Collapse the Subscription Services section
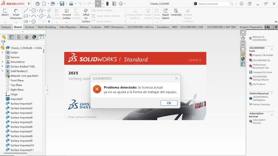This screenshot has width=278, height=156. click(272, 115)
